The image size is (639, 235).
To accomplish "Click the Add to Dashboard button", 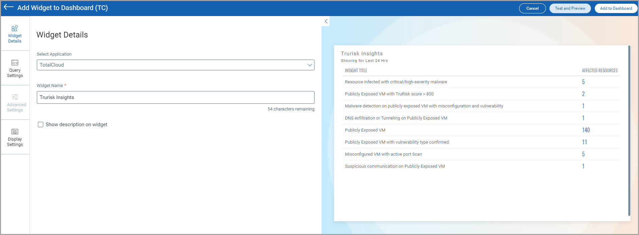I will (616, 8).
